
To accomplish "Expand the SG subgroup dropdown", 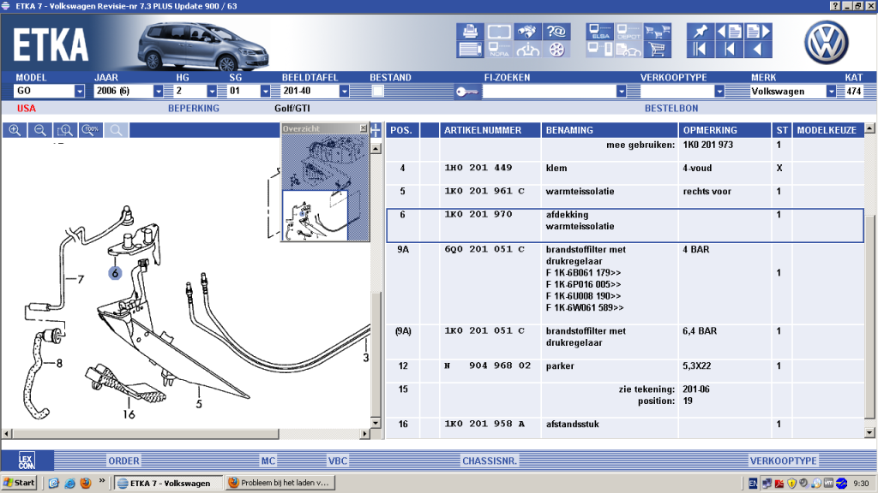I will pyautogui.click(x=266, y=91).
